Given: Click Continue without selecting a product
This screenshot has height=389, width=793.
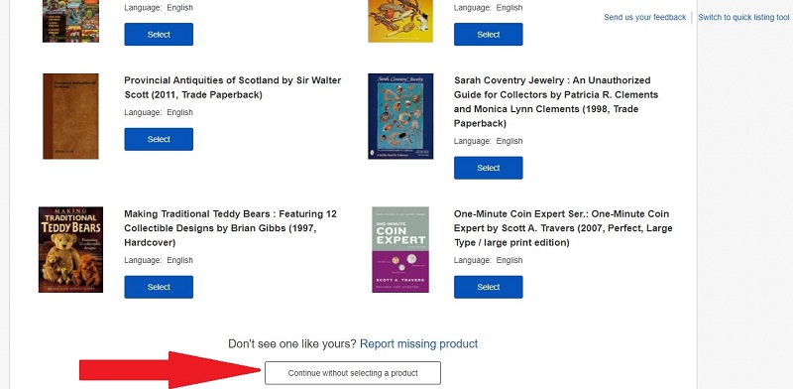Looking at the screenshot, I should 353,373.
